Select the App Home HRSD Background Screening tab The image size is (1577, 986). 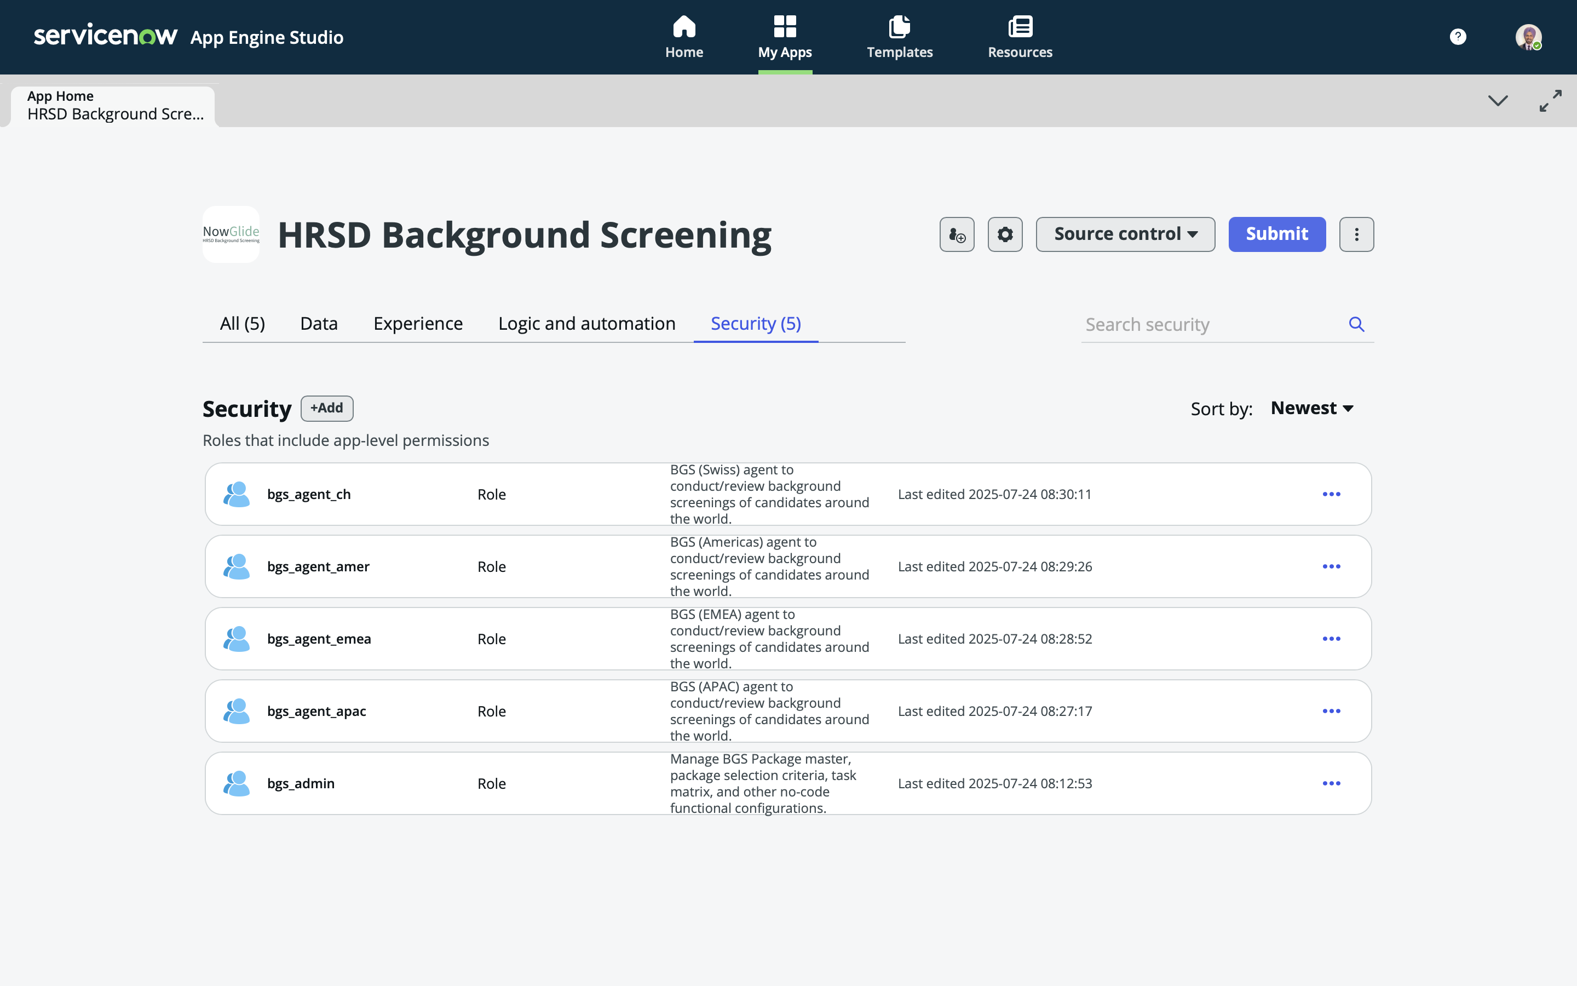113,106
